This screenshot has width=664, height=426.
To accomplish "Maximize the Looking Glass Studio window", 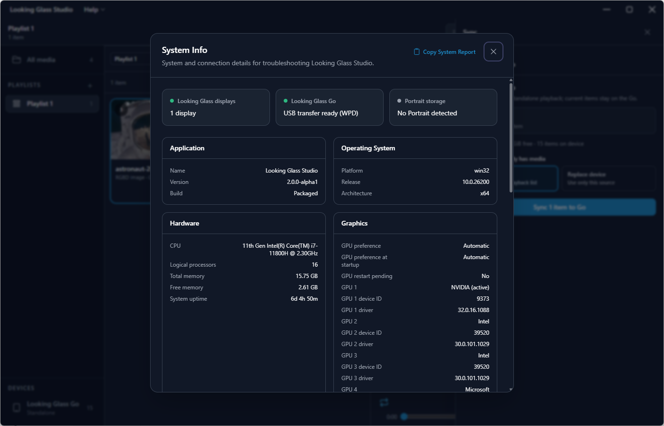I will point(629,9).
